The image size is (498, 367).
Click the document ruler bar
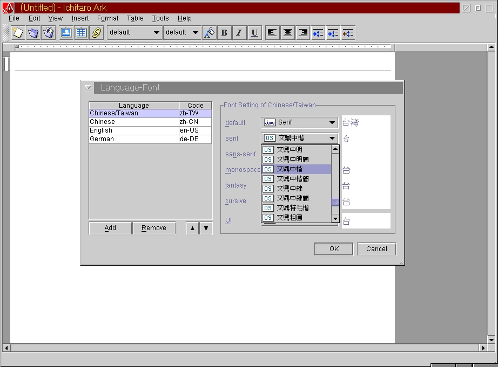tap(203, 47)
